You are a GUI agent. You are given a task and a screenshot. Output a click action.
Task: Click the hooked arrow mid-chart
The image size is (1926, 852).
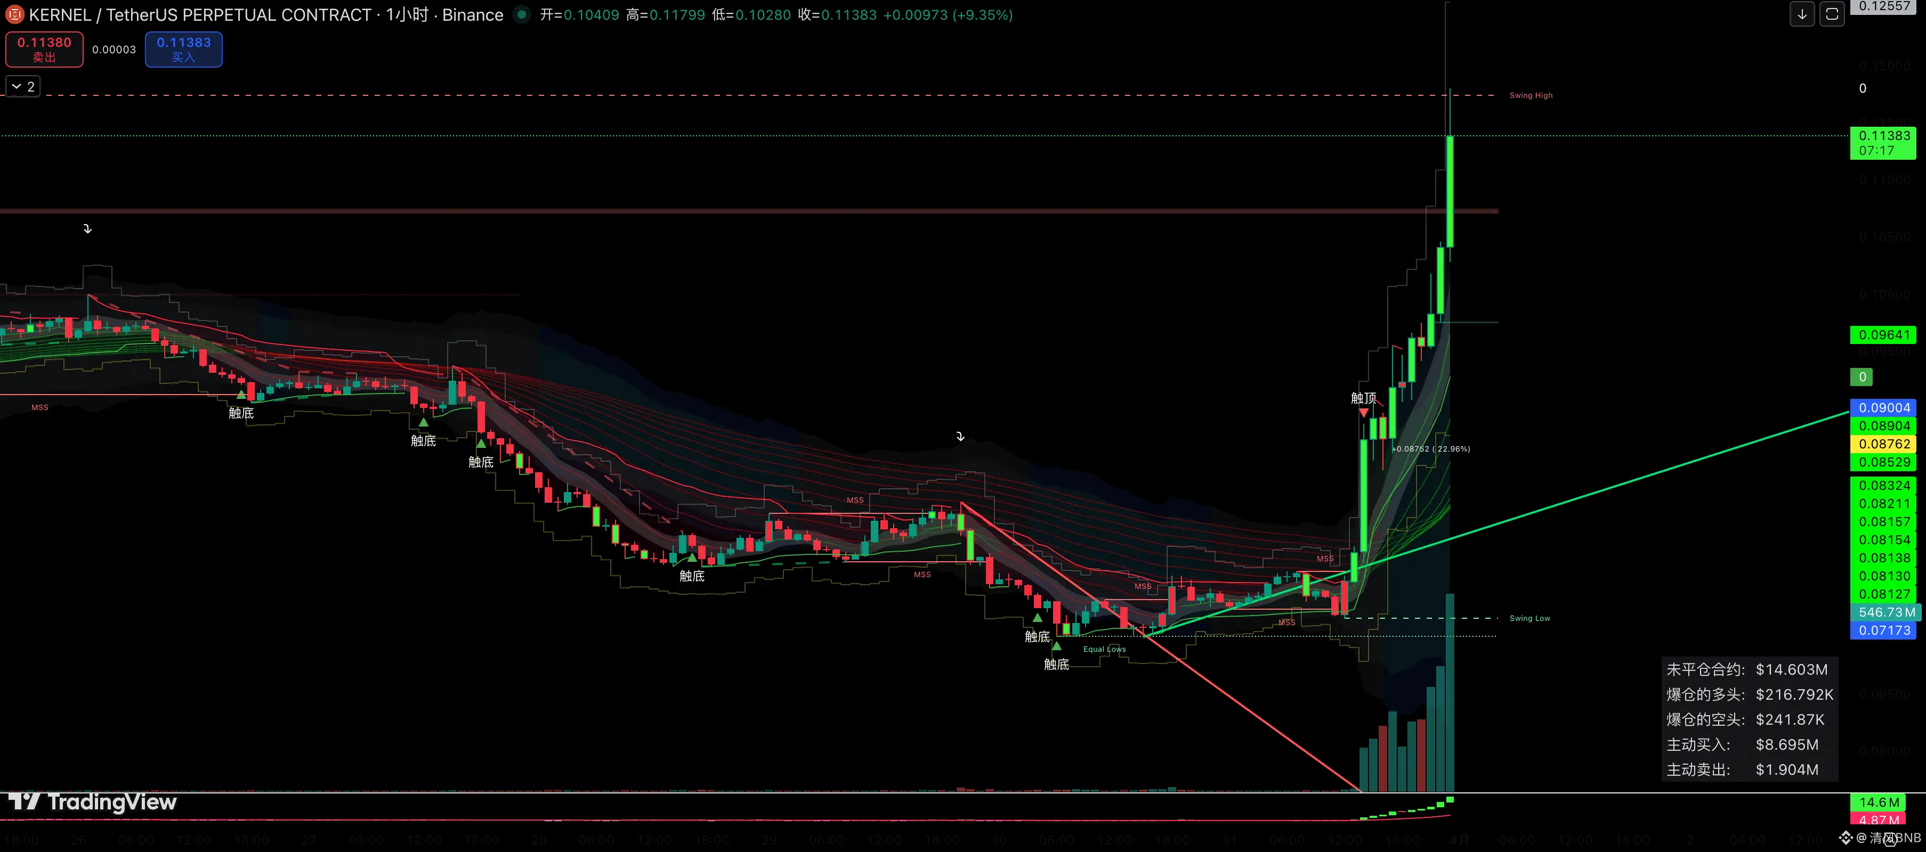click(960, 437)
